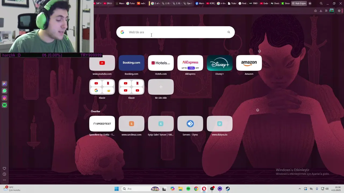Click the Öneriler section heading
Screen dimensions: 344x193
pos(95,111)
